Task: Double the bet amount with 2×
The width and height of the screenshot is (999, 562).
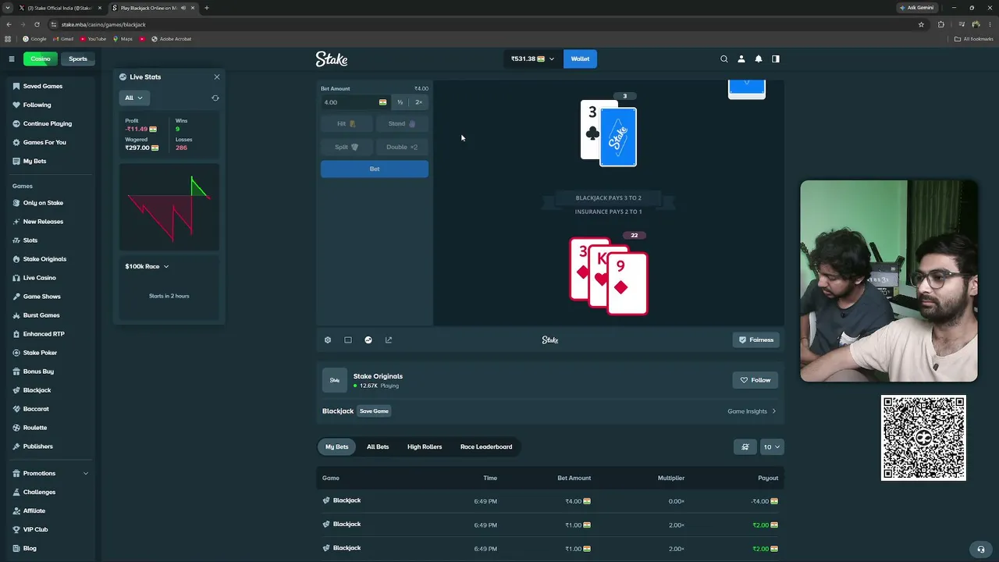Action: (x=419, y=102)
